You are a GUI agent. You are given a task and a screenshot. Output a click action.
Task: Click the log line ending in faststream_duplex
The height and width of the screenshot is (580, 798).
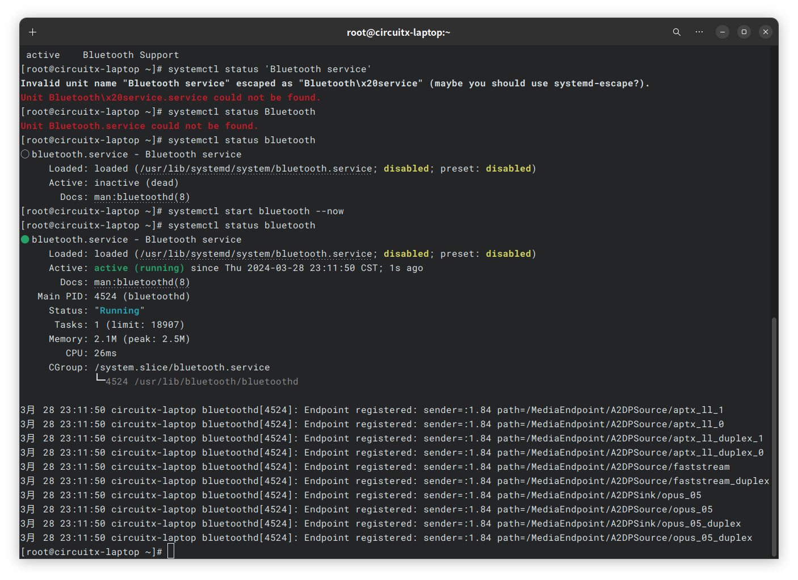click(394, 481)
